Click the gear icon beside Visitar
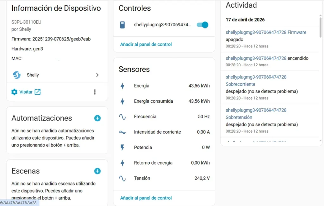Viewport: 324px width, 206px height. pos(15,92)
